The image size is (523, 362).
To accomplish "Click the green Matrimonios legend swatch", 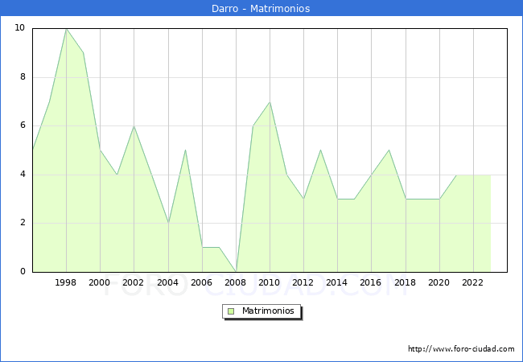I will click(x=231, y=311).
